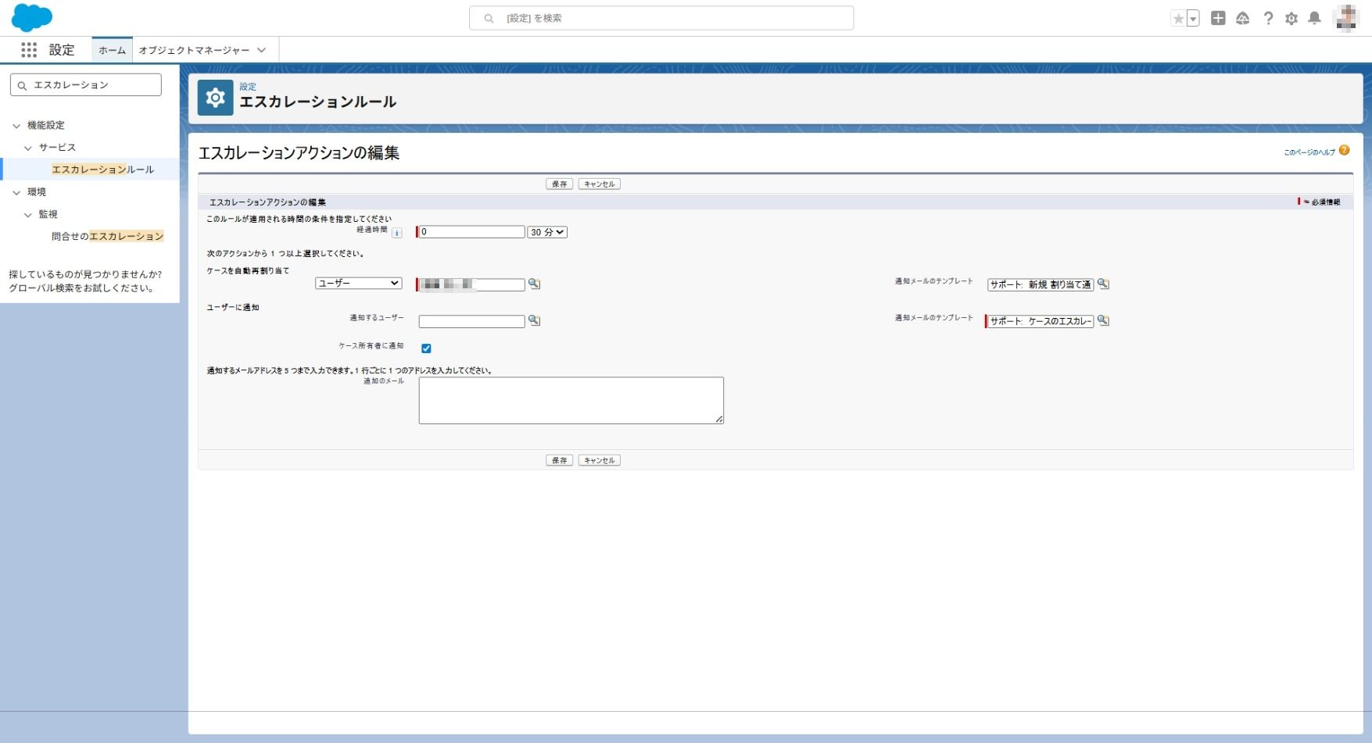Click the Salesforce cloud logo
Screen dimensions: 1372x743
pos(32,17)
